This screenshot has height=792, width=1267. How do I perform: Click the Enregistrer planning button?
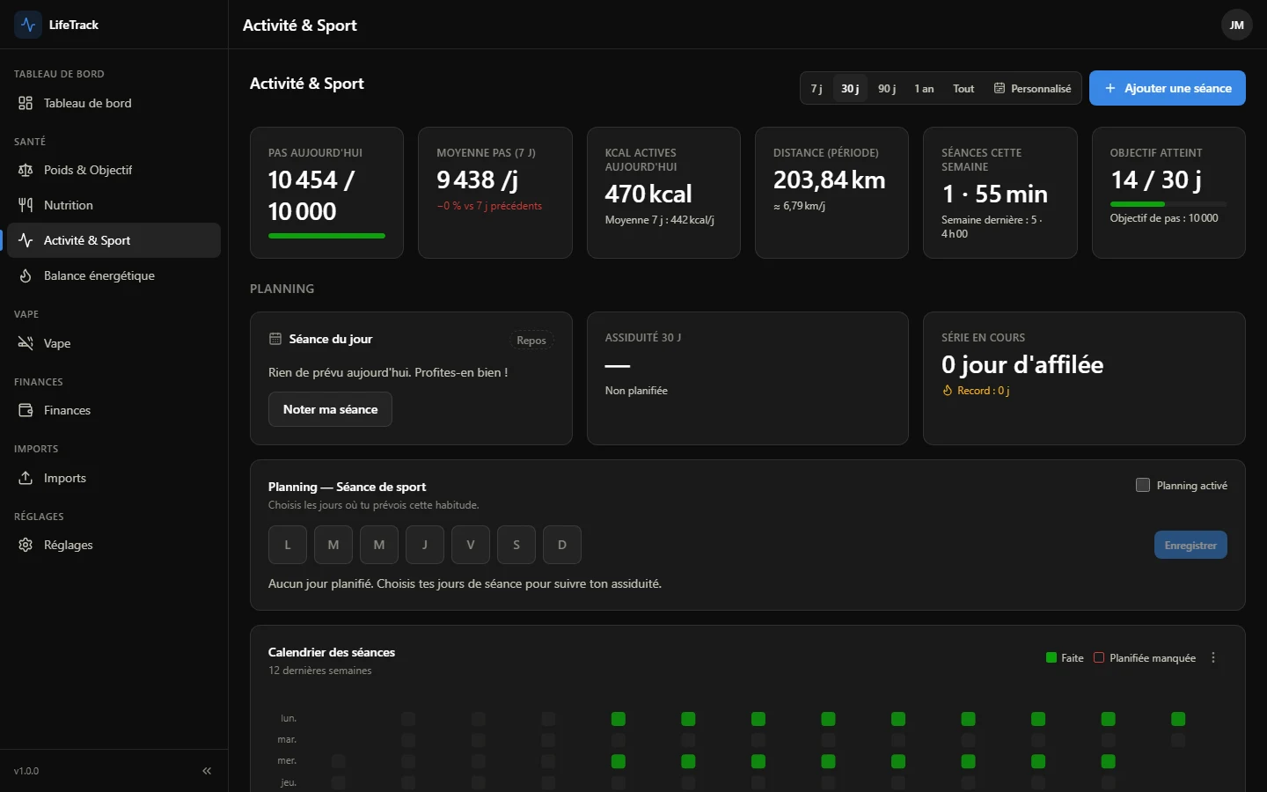click(x=1190, y=545)
